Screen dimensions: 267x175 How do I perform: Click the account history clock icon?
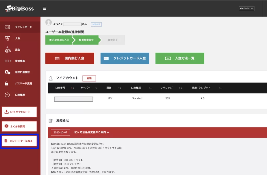(7, 95)
